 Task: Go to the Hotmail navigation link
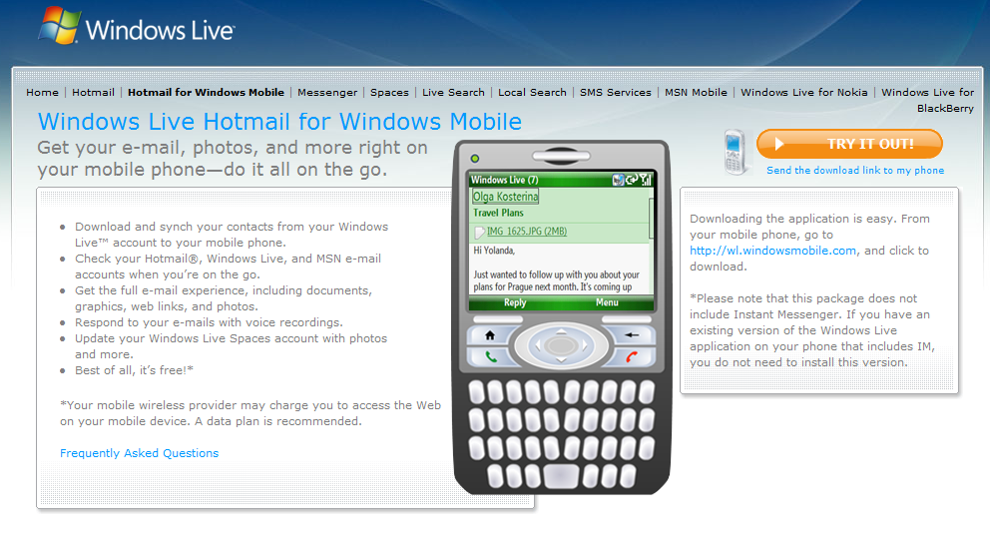(93, 92)
